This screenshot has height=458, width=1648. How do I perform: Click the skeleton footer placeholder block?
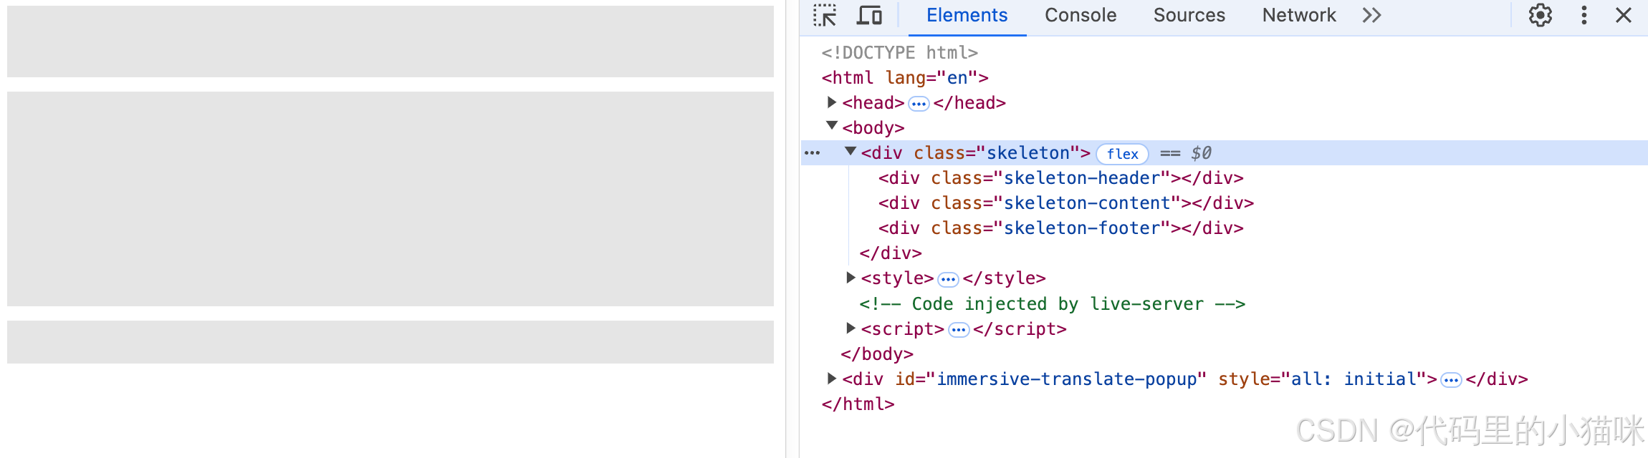391,342
